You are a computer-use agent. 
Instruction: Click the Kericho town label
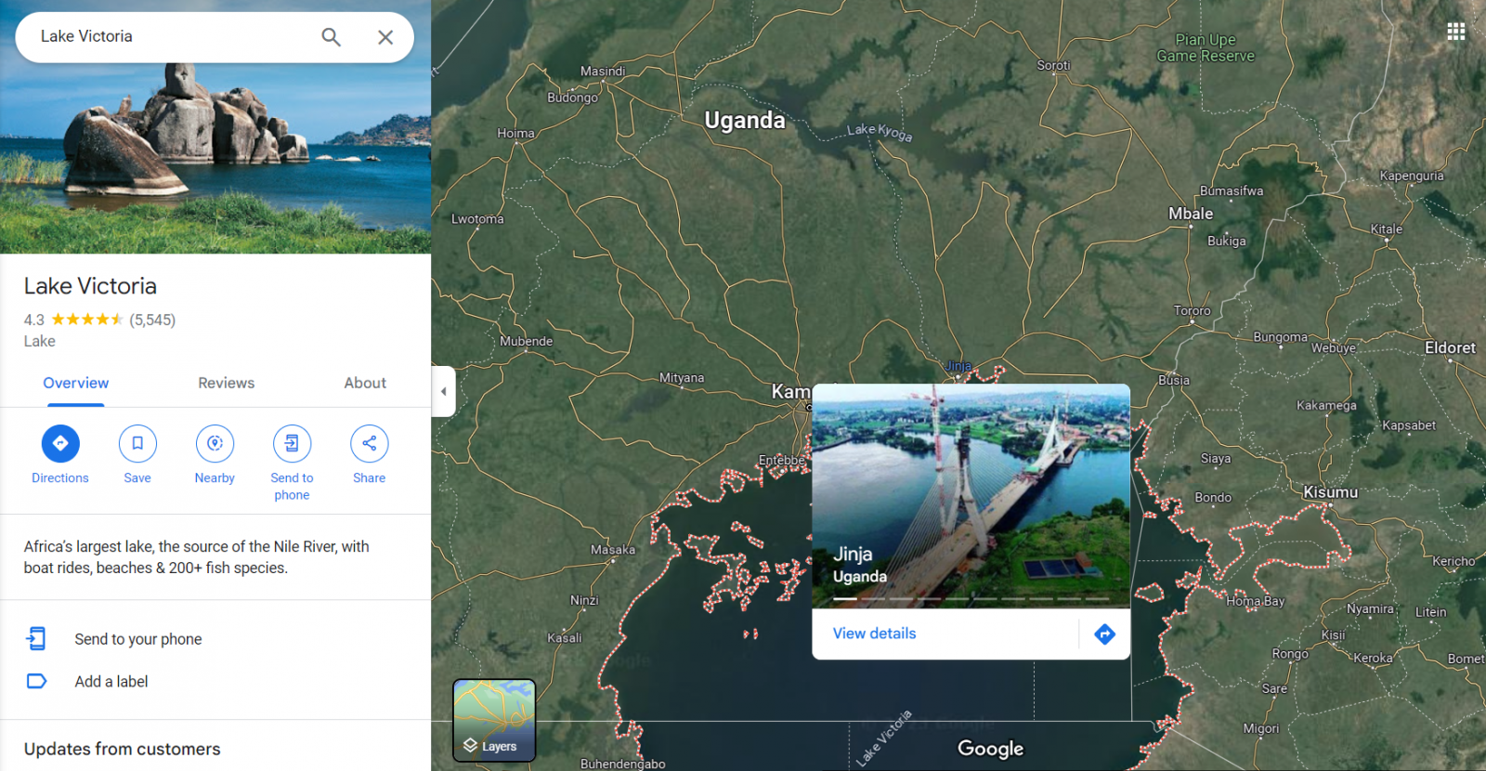(x=1453, y=561)
